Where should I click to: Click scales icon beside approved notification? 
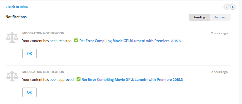tap(12, 76)
